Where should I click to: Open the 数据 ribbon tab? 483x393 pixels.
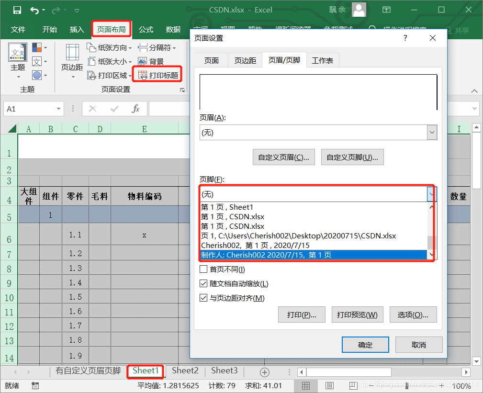coord(173,30)
